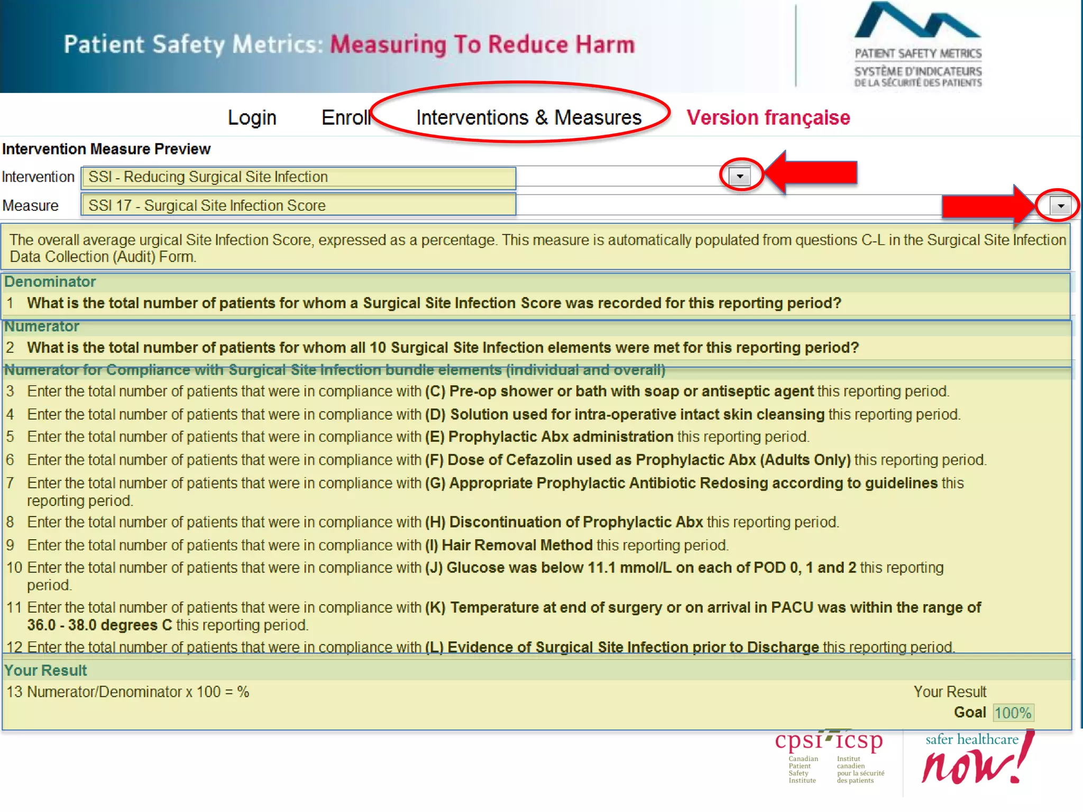
Task: Select SSI 17 - Surgical Site Infection Score field
Action: pyautogui.click(x=299, y=206)
